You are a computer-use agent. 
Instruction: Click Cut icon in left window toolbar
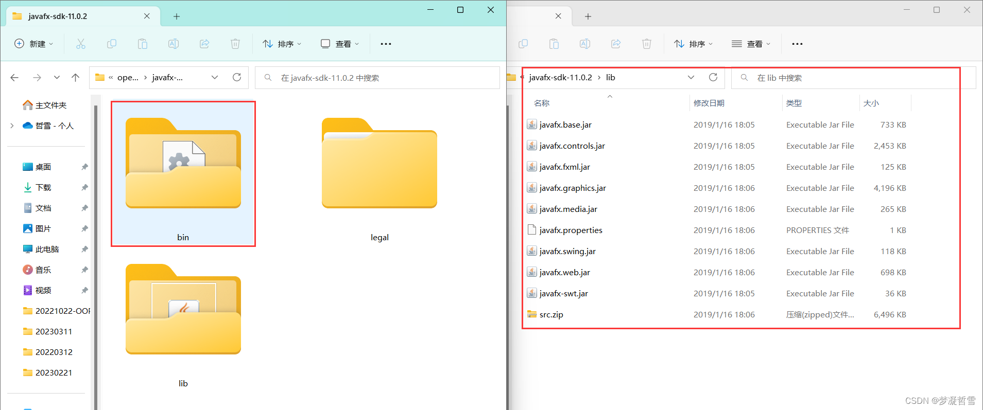(x=81, y=44)
